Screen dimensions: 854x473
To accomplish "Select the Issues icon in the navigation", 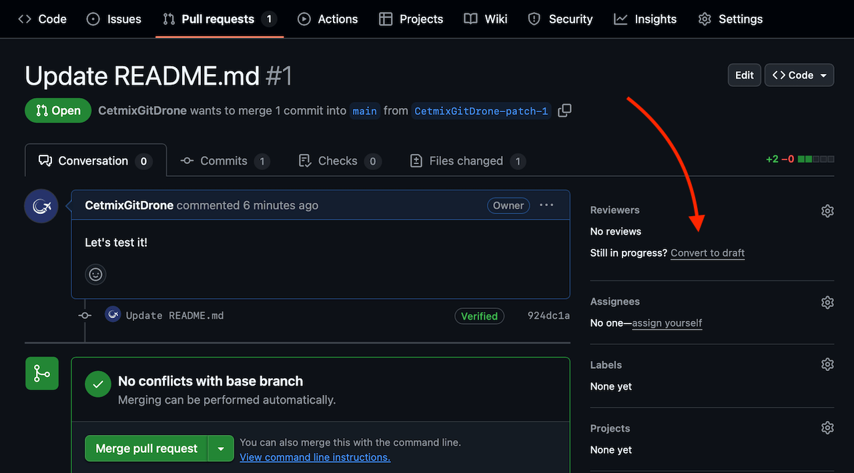I will [x=93, y=19].
